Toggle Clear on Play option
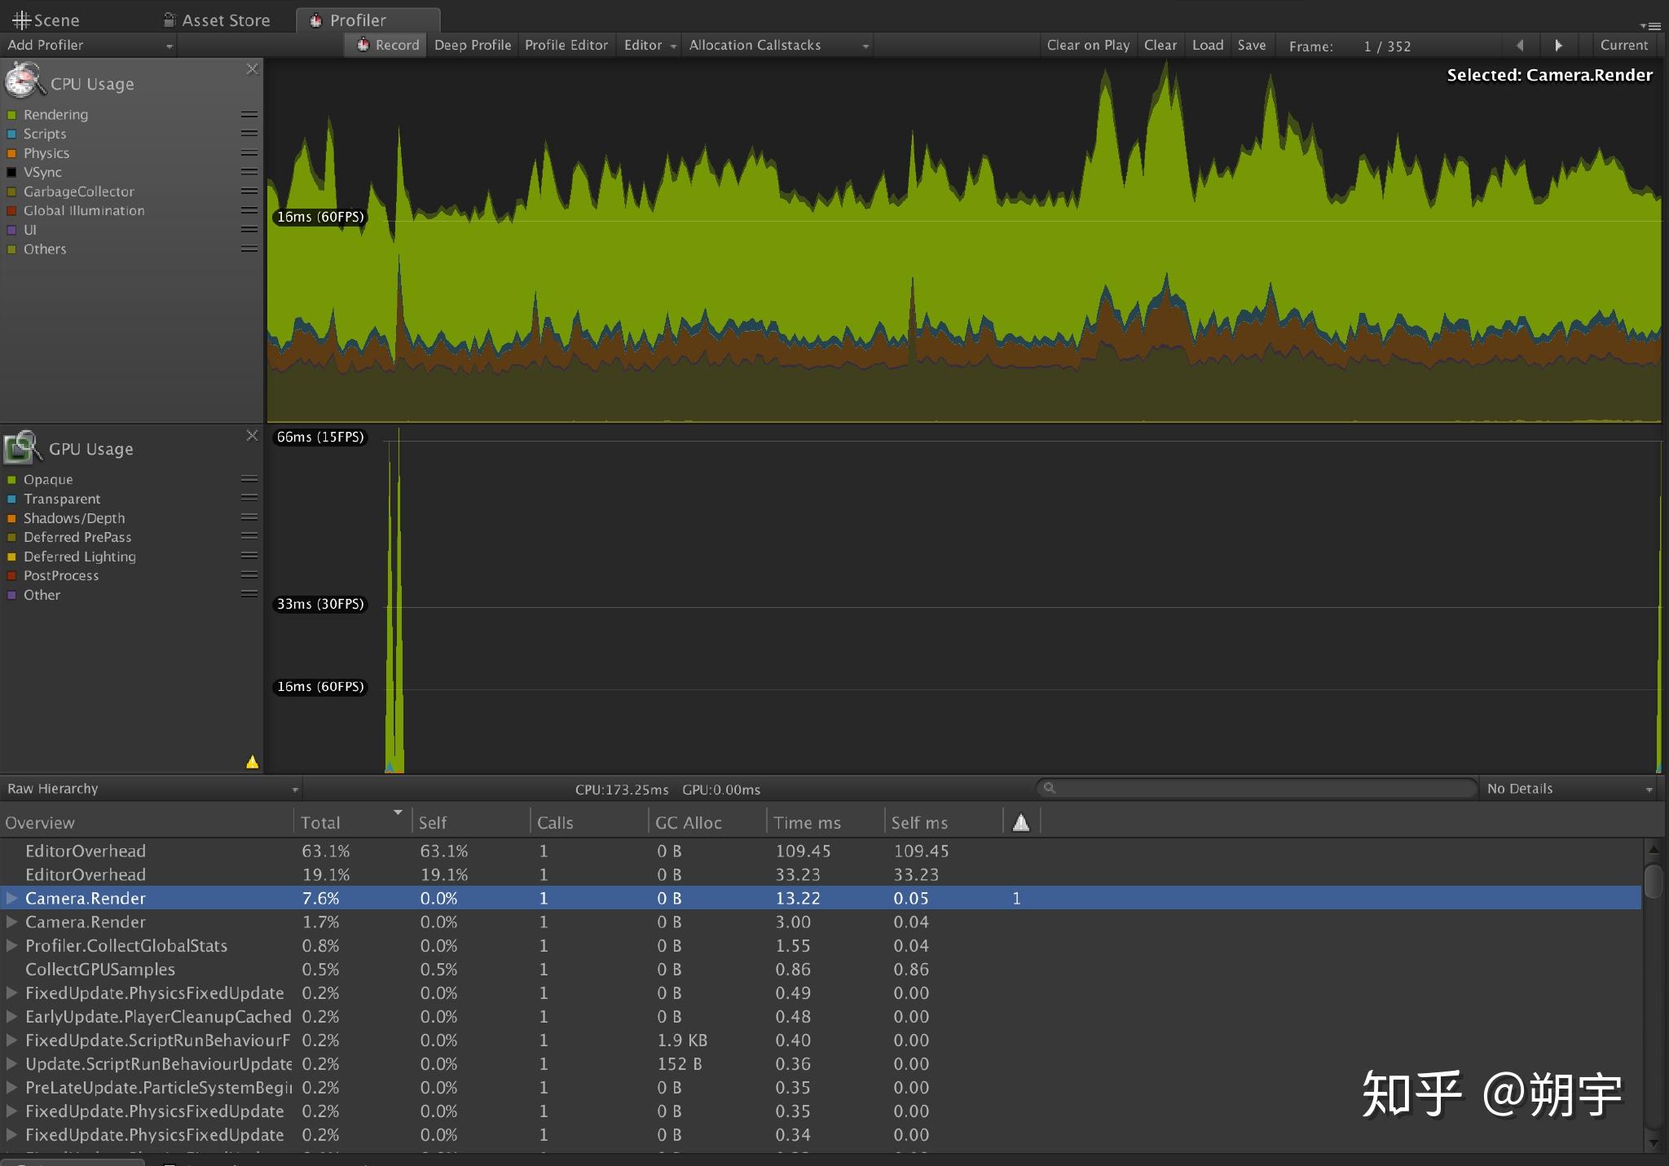The image size is (1669, 1166). coord(1088,46)
